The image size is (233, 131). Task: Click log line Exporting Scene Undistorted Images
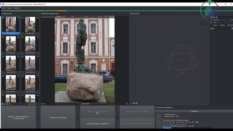[x=175, y=120]
